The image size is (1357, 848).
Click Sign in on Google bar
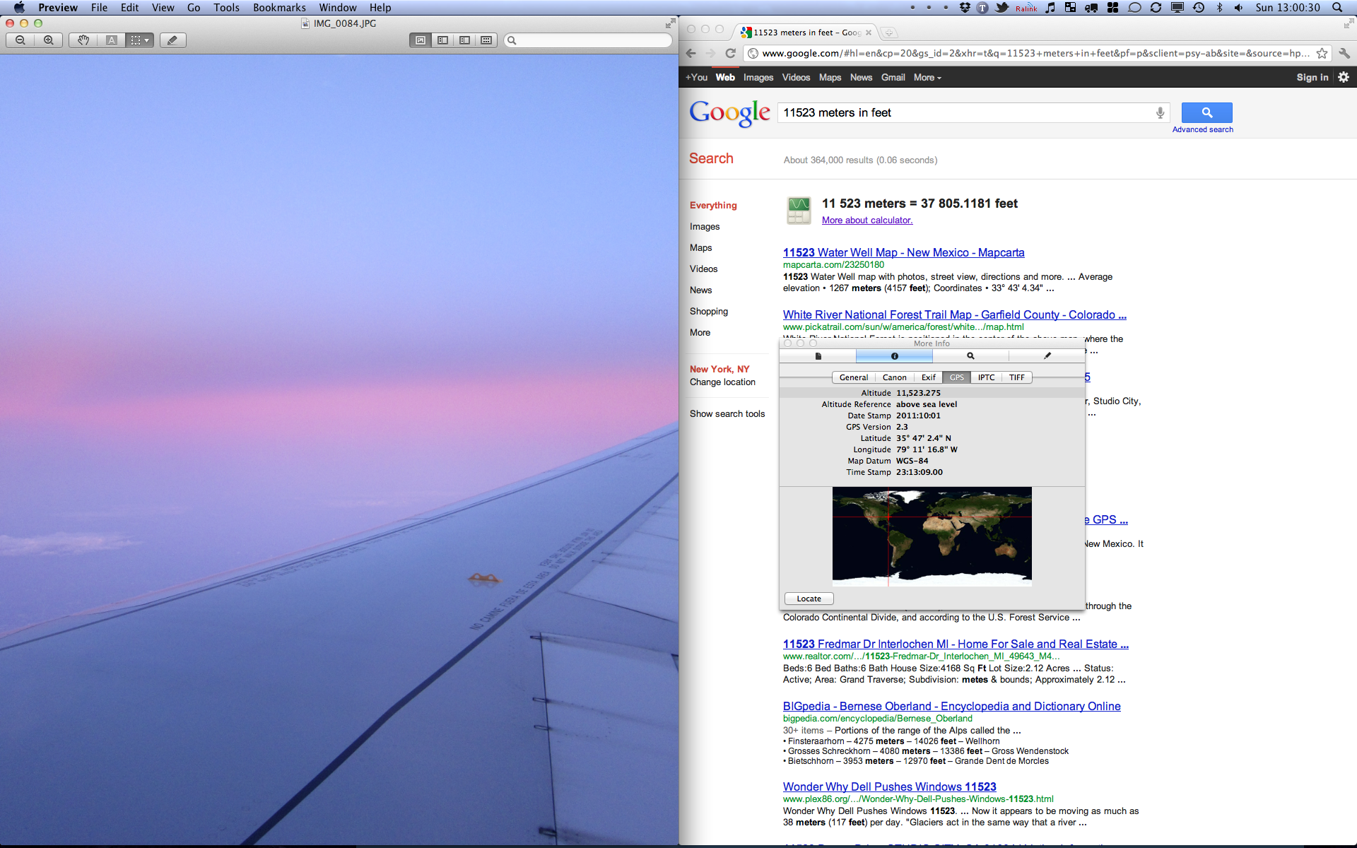pos(1312,77)
